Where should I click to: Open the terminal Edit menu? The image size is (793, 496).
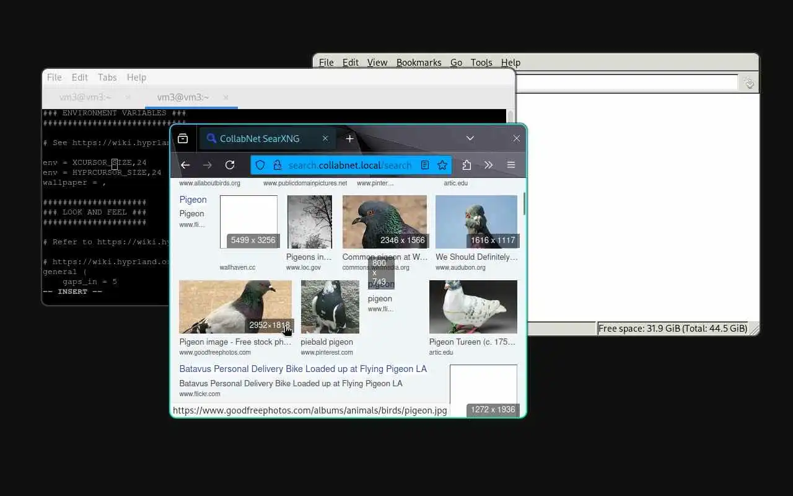tap(80, 77)
